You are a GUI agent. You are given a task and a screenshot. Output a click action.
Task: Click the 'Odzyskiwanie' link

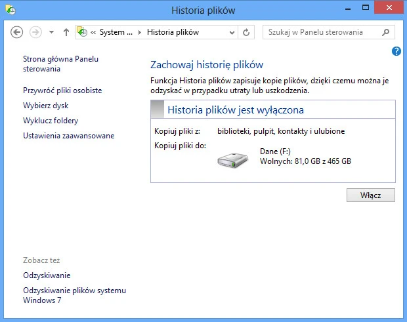click(x=47, y=275)
